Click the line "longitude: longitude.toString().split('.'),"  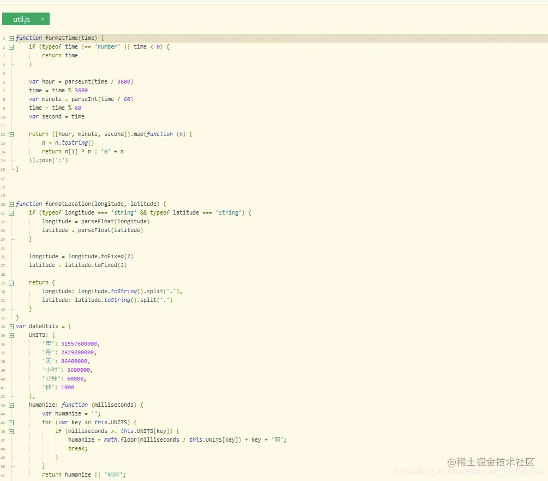point(112,292)
